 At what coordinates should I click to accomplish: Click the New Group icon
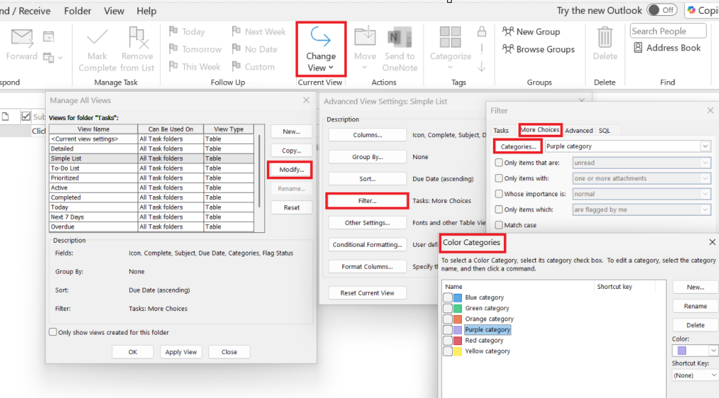click(x=508, y=31)
